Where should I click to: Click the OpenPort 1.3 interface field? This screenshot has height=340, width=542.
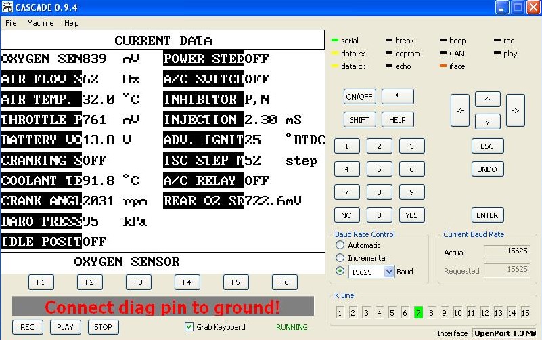tap(505, 333)
